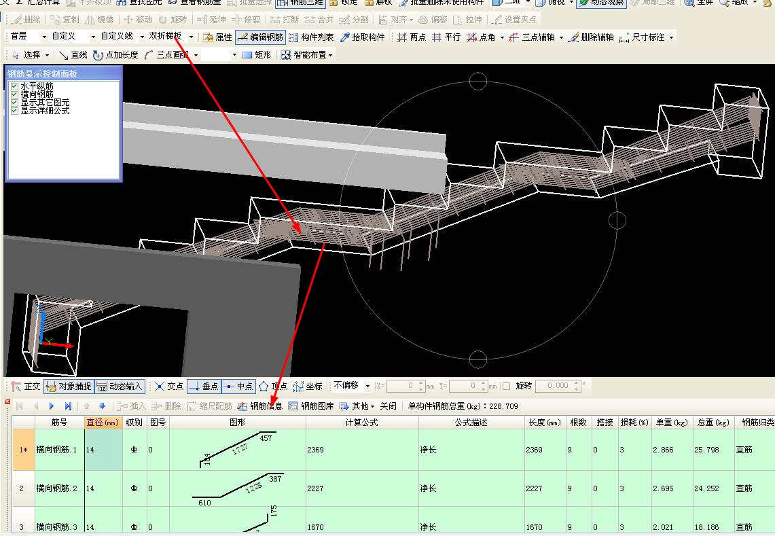Check the 旋转 rotate checkbox
Image resolution: width=775 pixels, height=536 pixels.
tap(506, 386)
